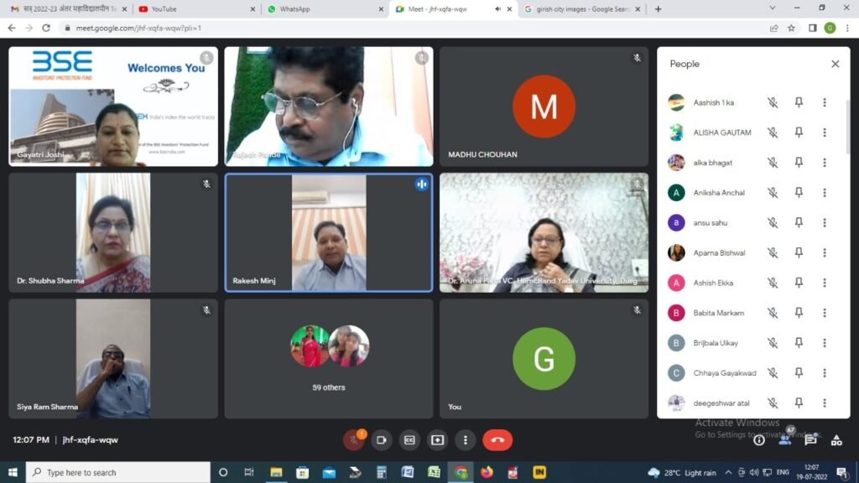Open more options for Brijbala Uikay
859x483 pixels.
point(825,343)
